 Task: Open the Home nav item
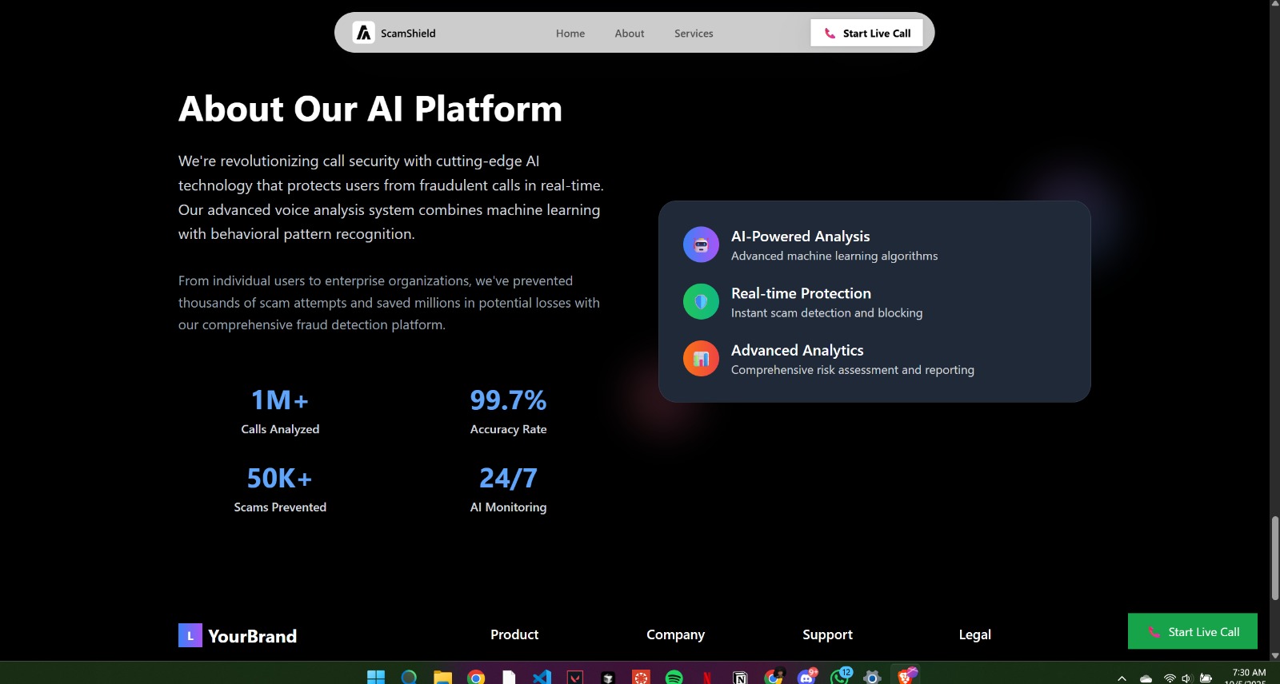click(570, 34)
